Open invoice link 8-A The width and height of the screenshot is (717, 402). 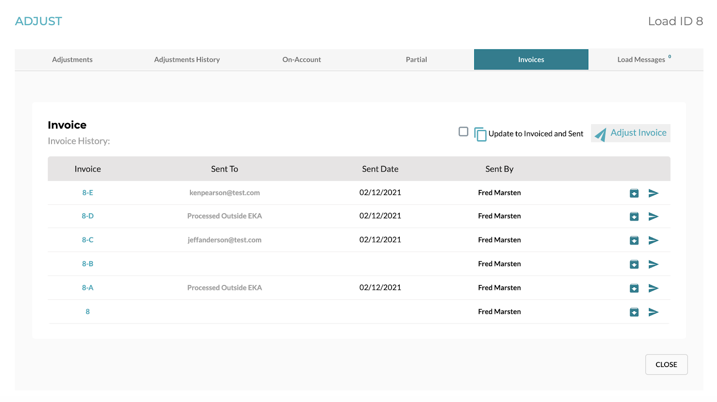(x=87, y=288)
